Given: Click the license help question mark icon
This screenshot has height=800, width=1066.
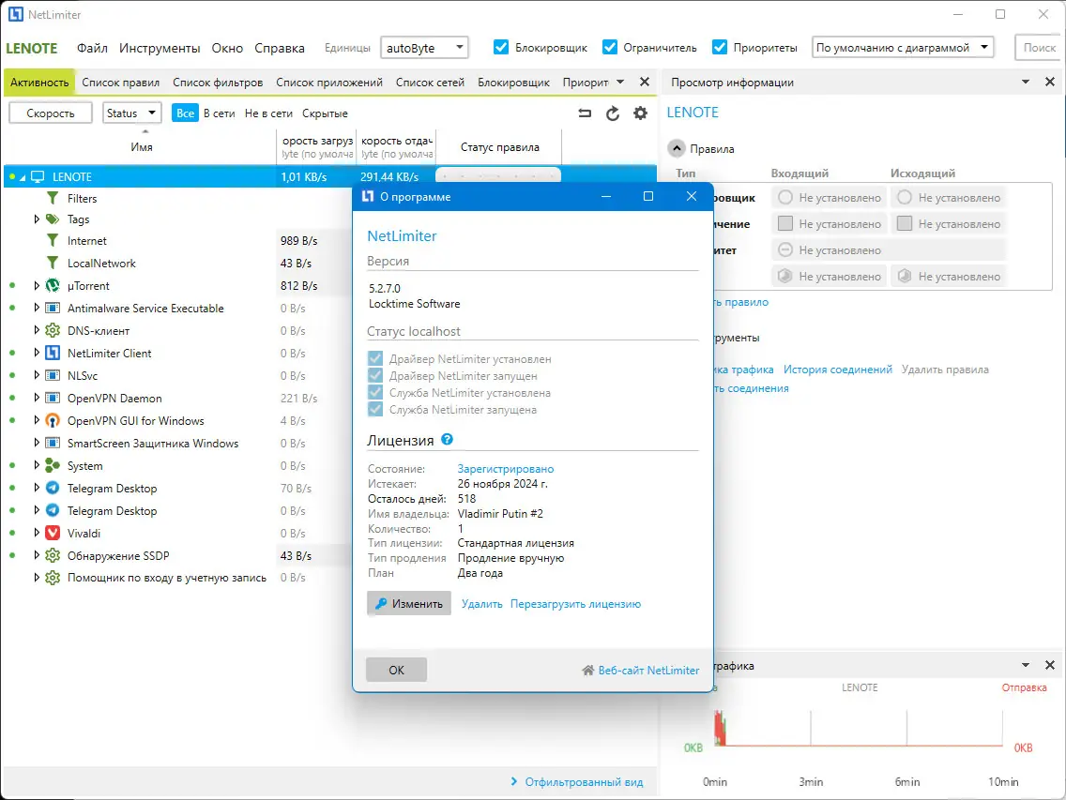Looking at the screenshot, I should [x=447, y=439].
